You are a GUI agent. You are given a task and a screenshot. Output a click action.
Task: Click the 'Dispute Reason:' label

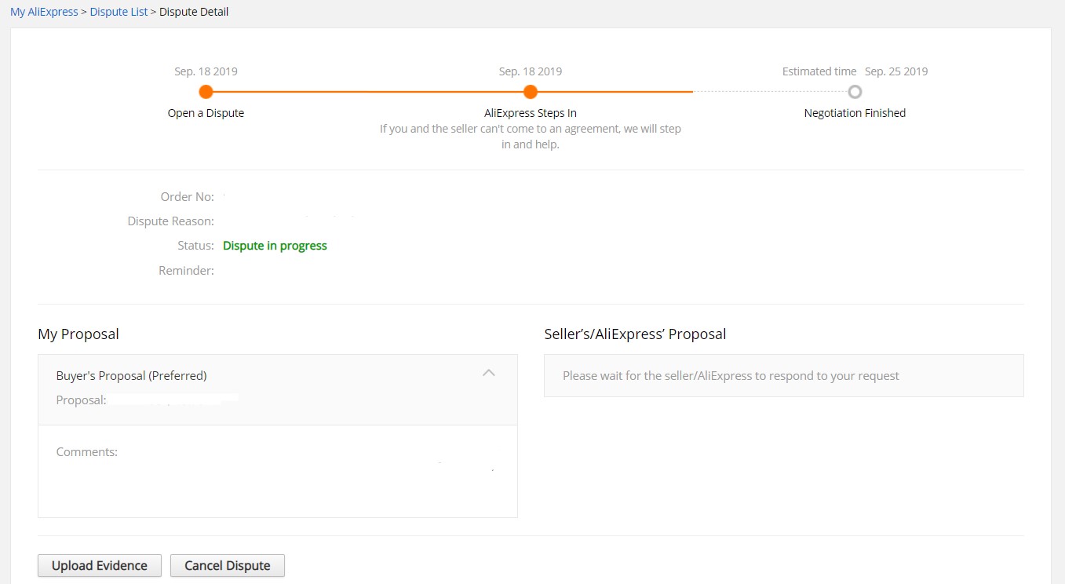(x=170, y=221)
